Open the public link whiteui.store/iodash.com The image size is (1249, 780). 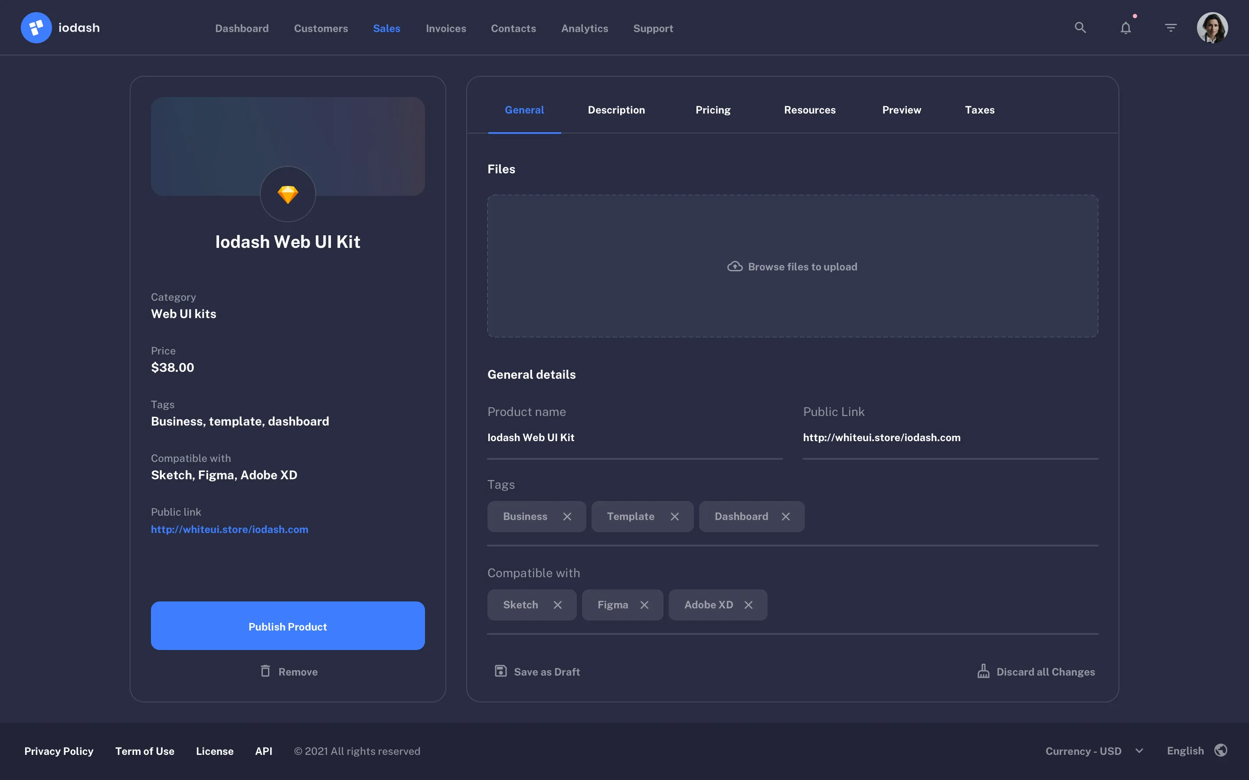[230, 529]
